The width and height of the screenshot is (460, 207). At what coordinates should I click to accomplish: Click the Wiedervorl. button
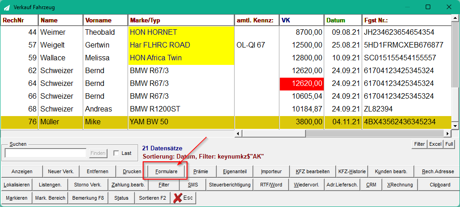coord(306,185)
